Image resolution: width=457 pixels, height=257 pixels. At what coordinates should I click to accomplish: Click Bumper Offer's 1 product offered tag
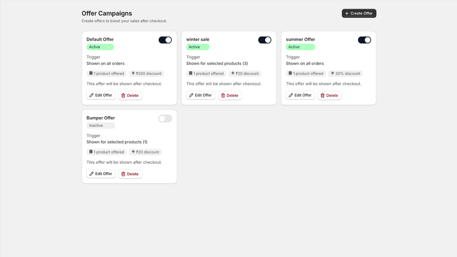[106, 152]
